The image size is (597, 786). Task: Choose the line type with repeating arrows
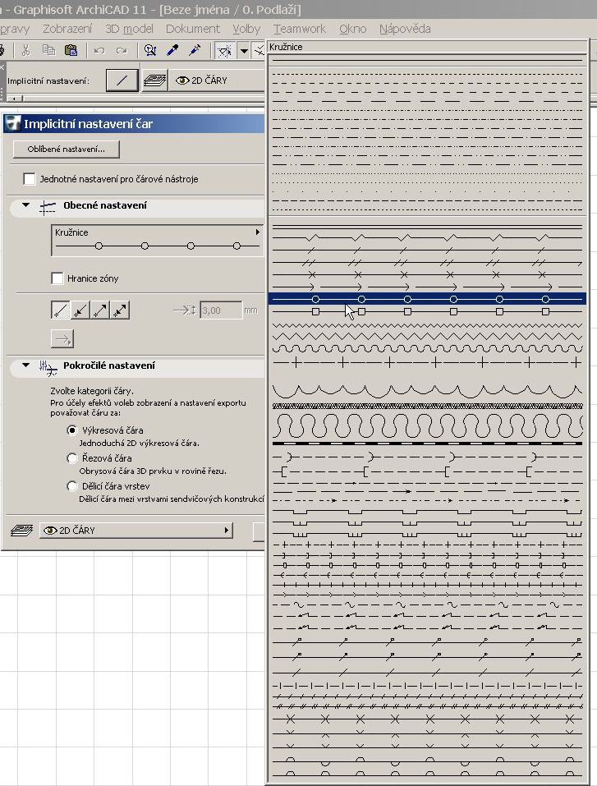(427, 287)
